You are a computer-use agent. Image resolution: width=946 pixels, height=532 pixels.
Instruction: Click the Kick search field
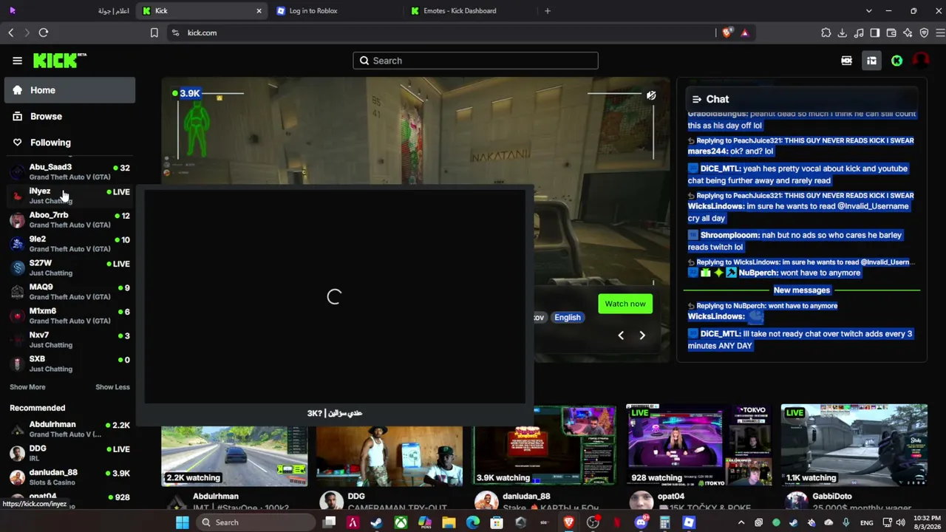coord(475,61)
